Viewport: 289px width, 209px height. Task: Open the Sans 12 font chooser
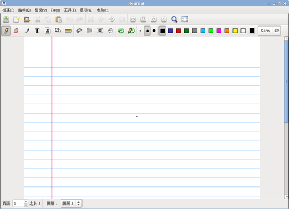(x=269, y=31)
